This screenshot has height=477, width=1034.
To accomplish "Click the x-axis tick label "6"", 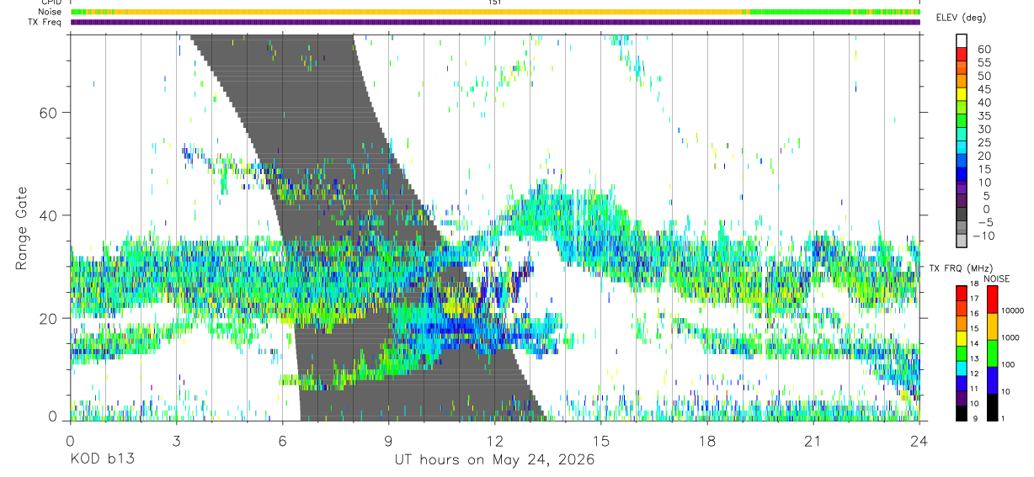I will point(282,441).
